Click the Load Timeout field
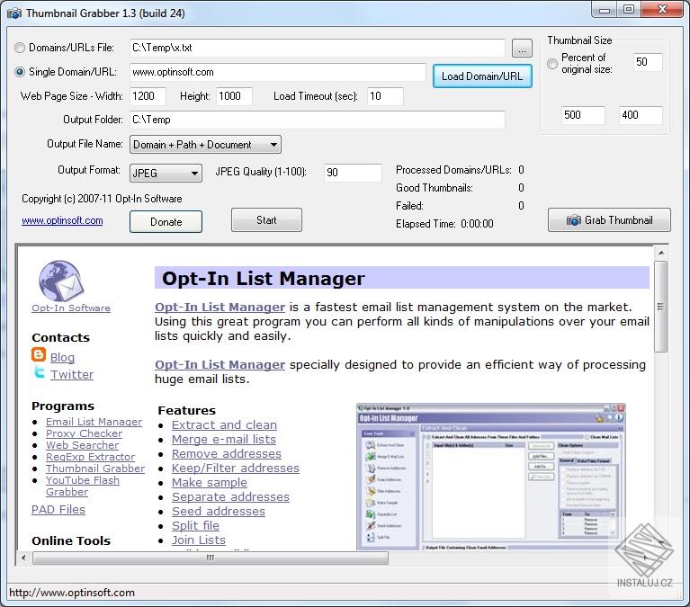690x607 pixels. tap(385, 96)
